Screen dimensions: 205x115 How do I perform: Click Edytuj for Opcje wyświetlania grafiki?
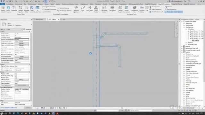[22, 45]
